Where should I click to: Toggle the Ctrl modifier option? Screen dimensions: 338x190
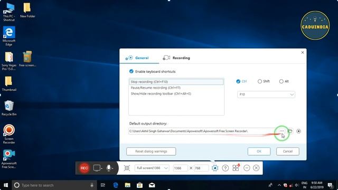[x=238, y=81]
